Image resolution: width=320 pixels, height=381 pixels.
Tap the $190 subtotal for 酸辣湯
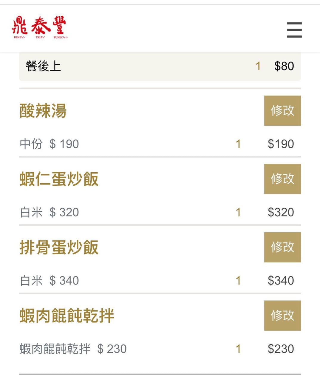pos(281,144)
